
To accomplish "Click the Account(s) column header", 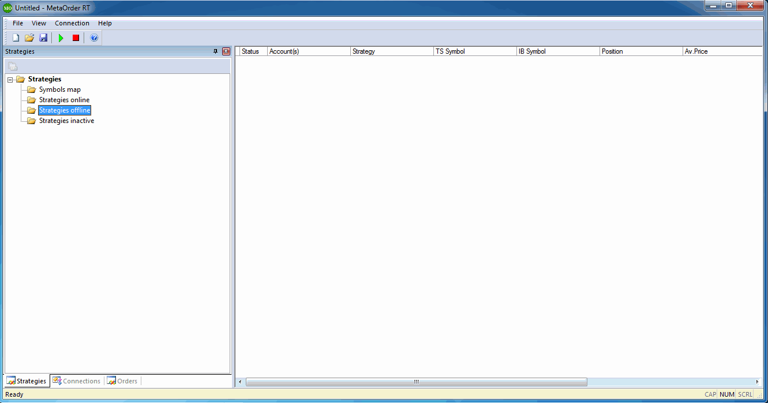I will pos(309,51).
